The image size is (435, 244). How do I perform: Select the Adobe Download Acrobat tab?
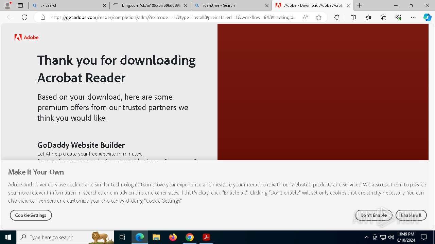(313, 5)
